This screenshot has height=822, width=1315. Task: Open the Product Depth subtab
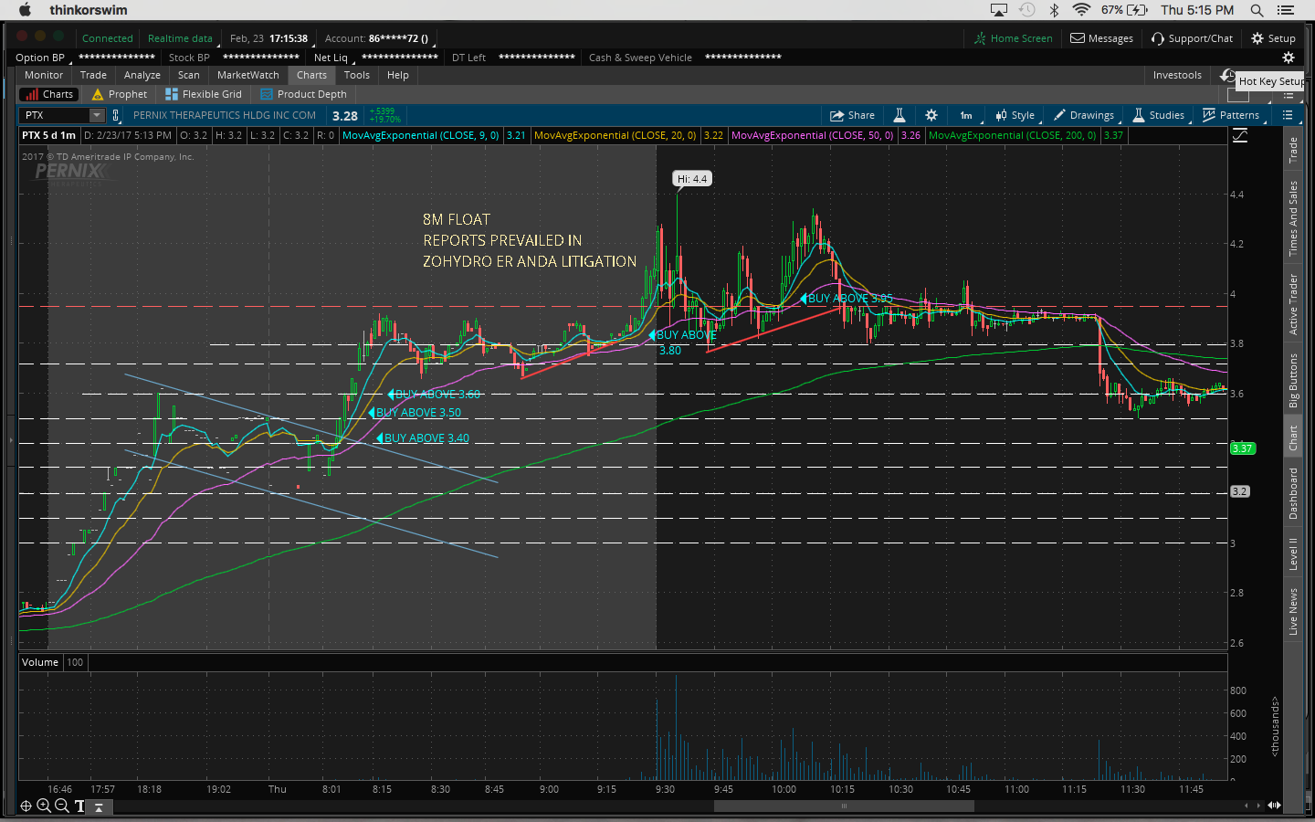click(x=303, y=94)
